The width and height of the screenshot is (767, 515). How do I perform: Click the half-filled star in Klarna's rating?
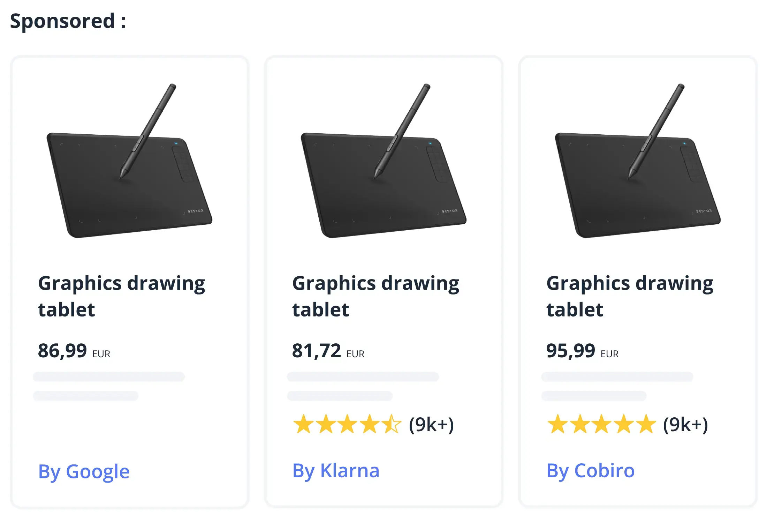point(391,424)
